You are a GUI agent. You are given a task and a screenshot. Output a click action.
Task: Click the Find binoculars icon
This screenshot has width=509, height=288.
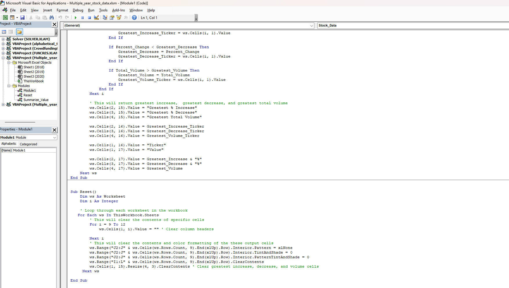52,18
